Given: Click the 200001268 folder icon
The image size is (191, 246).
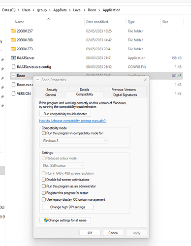Looking at the screenshot, I should (13, 40).
